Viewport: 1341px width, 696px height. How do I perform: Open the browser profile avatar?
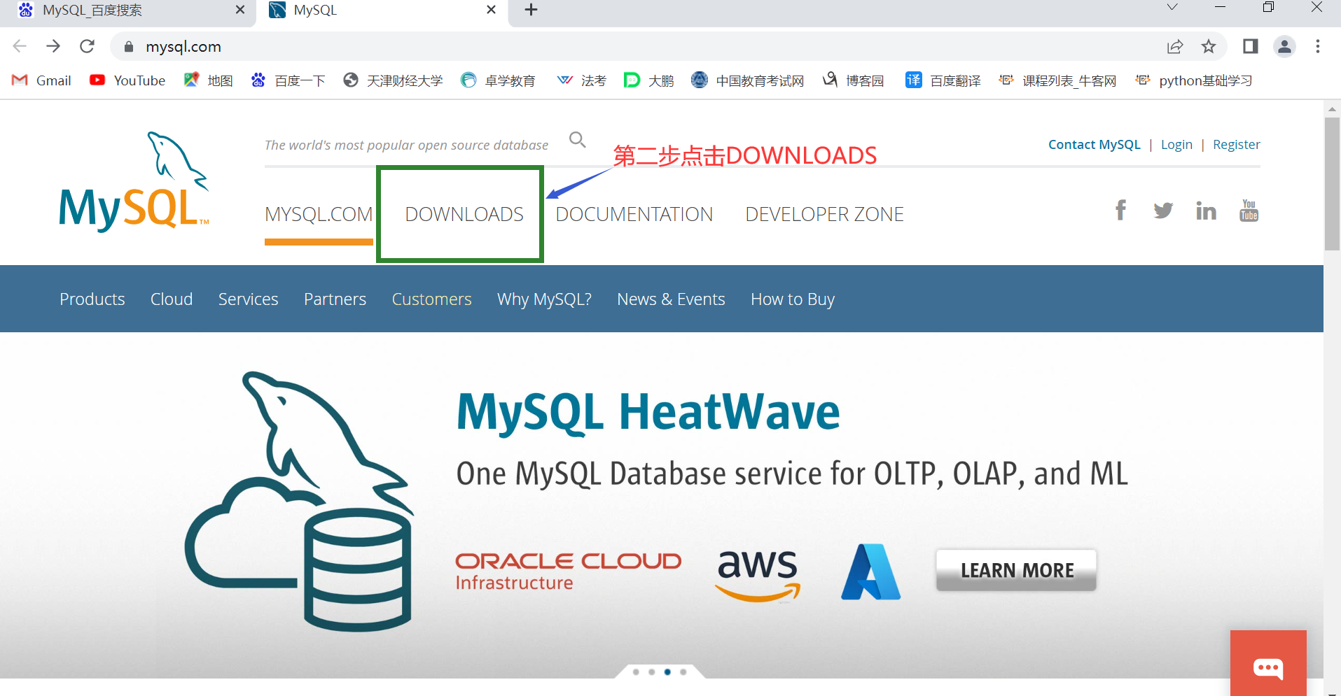[x=1284, y=47]
